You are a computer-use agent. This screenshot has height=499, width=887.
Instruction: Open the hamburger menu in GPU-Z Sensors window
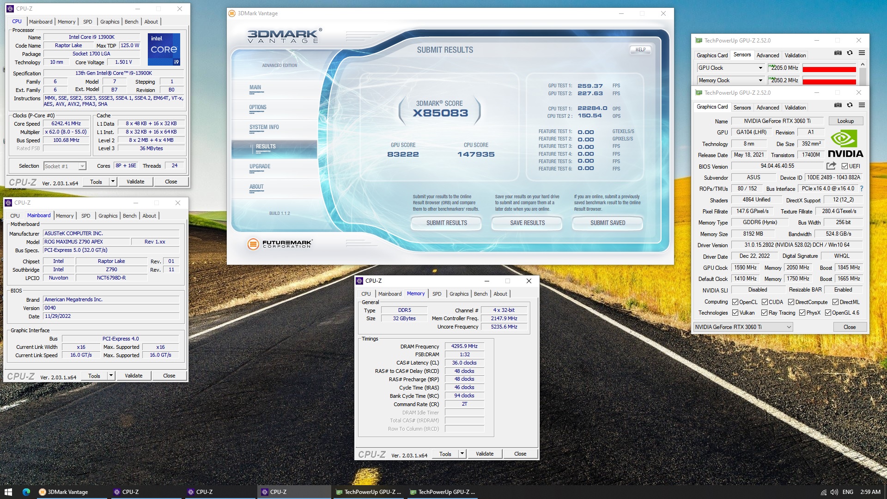862,53
